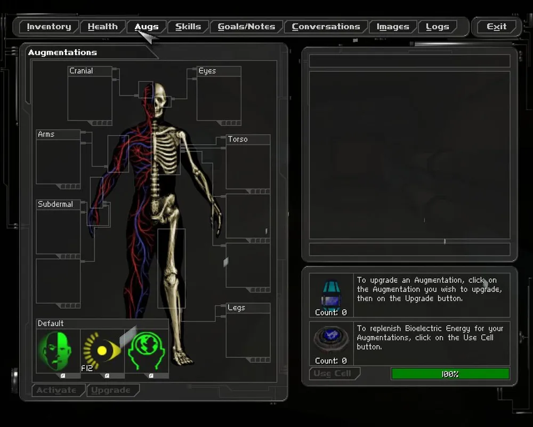Switch to the Health tab
This screenshot has width=533, height=427.
click(103, 27)
